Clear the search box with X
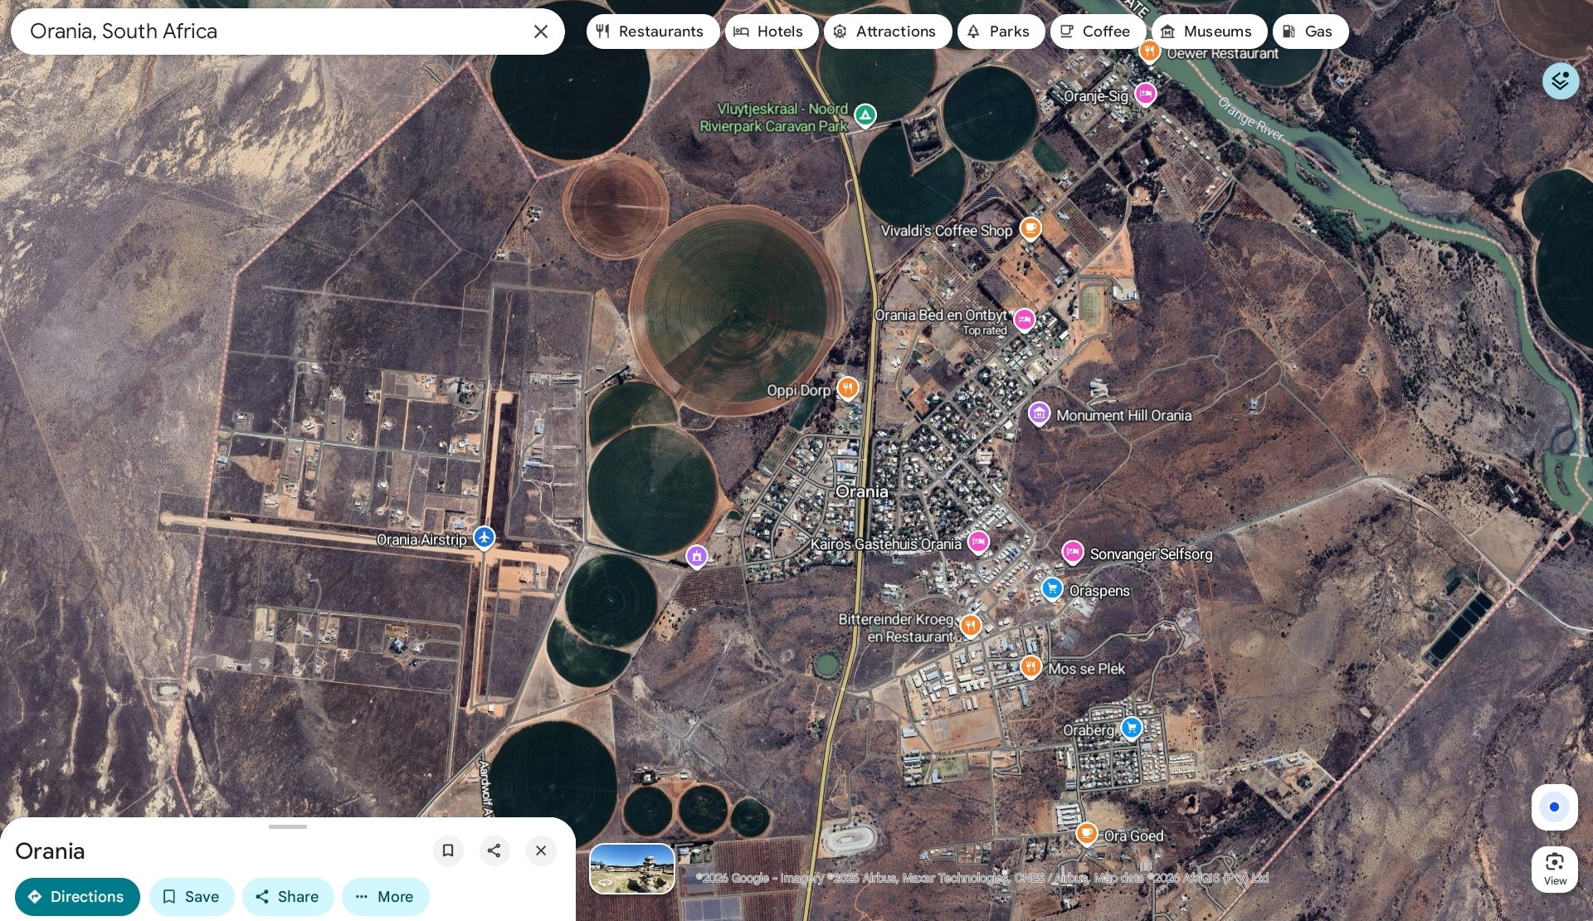1593x921 pixels. point(540,32)
